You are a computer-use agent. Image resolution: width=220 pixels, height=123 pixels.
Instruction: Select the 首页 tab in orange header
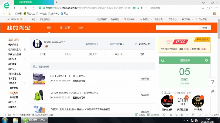49,28
